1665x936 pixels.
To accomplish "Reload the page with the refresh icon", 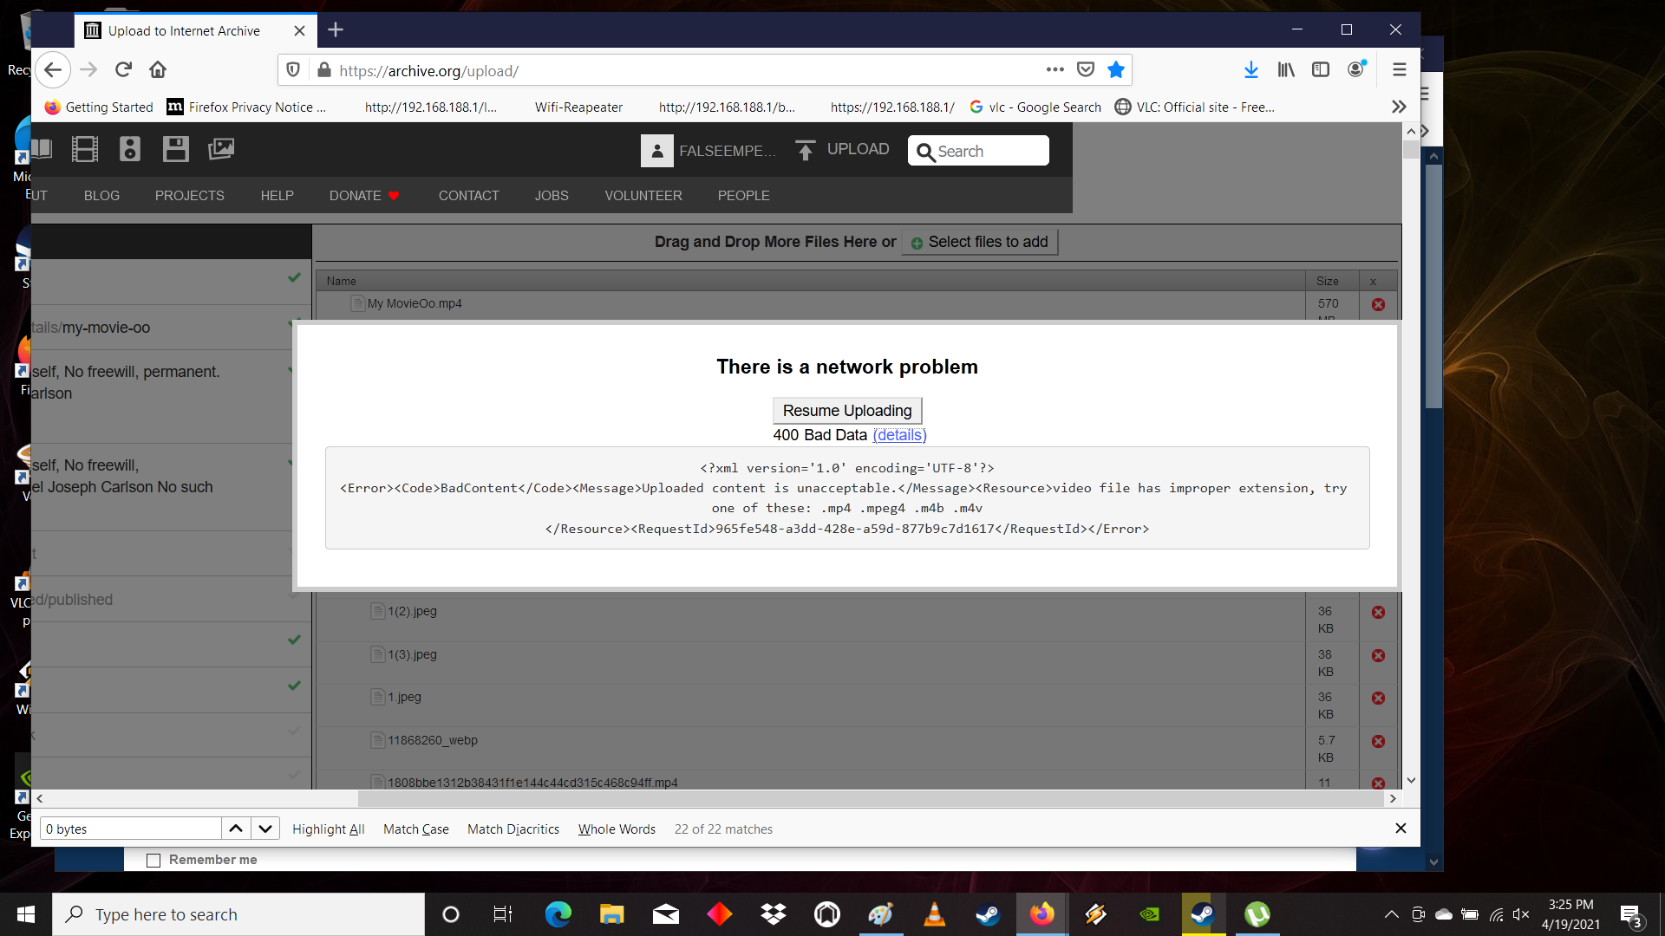I will pyautogui.click(x=123, y=70).
